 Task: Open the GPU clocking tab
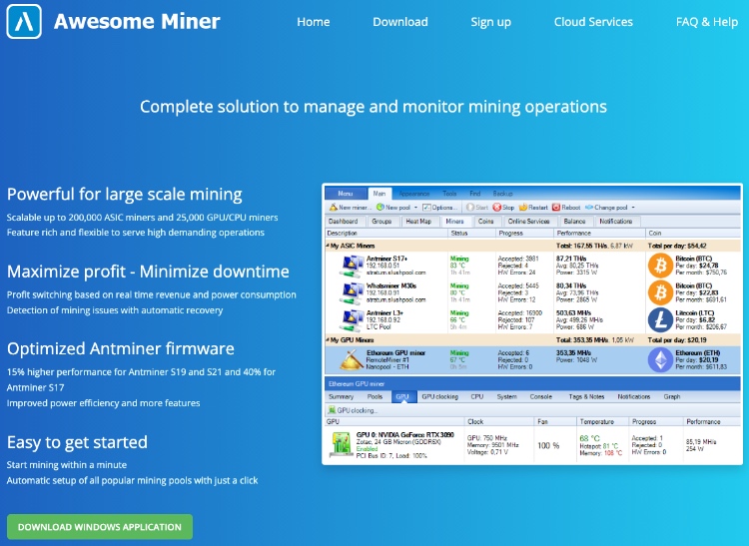point(439,396)
